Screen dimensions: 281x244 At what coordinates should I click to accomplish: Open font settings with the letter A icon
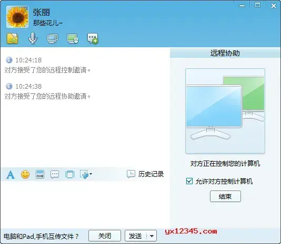tap(11, 174)
